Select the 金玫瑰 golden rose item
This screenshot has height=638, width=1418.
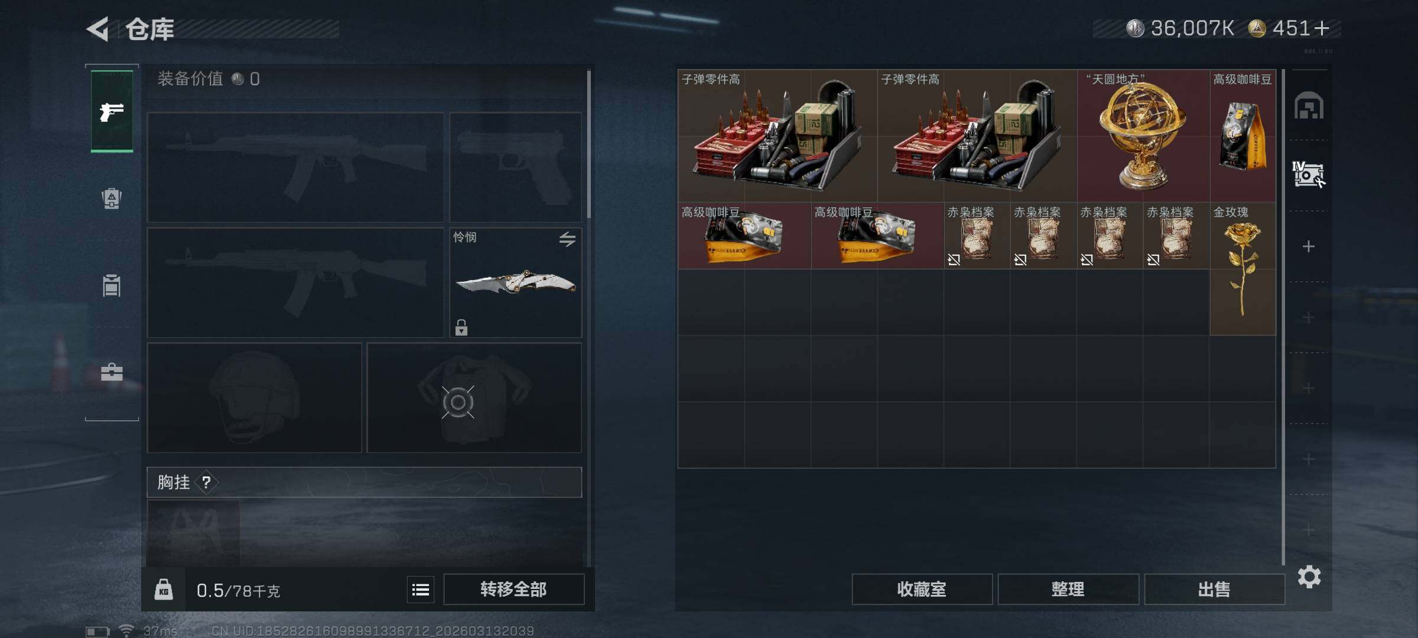pyautogui.click(x=1243, y=269)
